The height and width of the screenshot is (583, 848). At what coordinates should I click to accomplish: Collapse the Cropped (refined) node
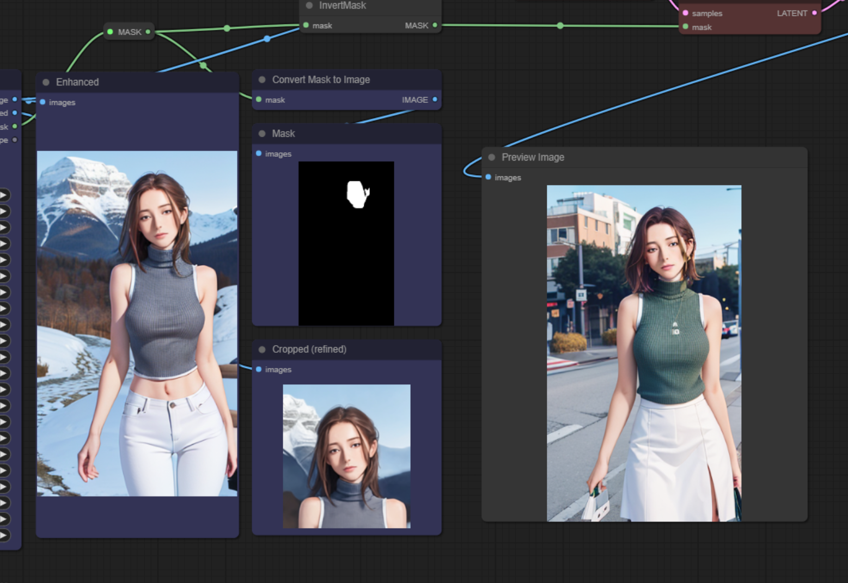click(x=262, y=349)
